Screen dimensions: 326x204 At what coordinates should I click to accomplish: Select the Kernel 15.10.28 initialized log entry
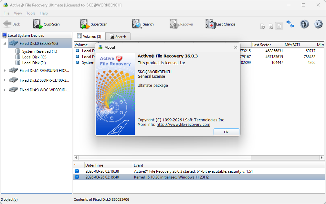point(199,177)
